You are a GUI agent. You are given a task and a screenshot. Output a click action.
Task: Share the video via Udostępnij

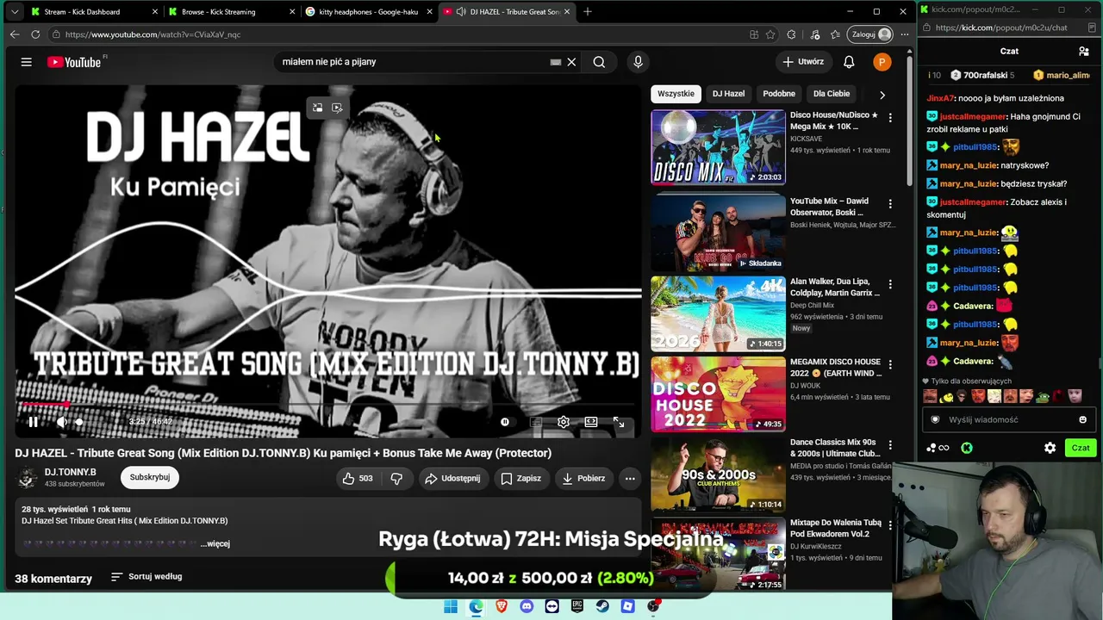click(x=452, y=478)
